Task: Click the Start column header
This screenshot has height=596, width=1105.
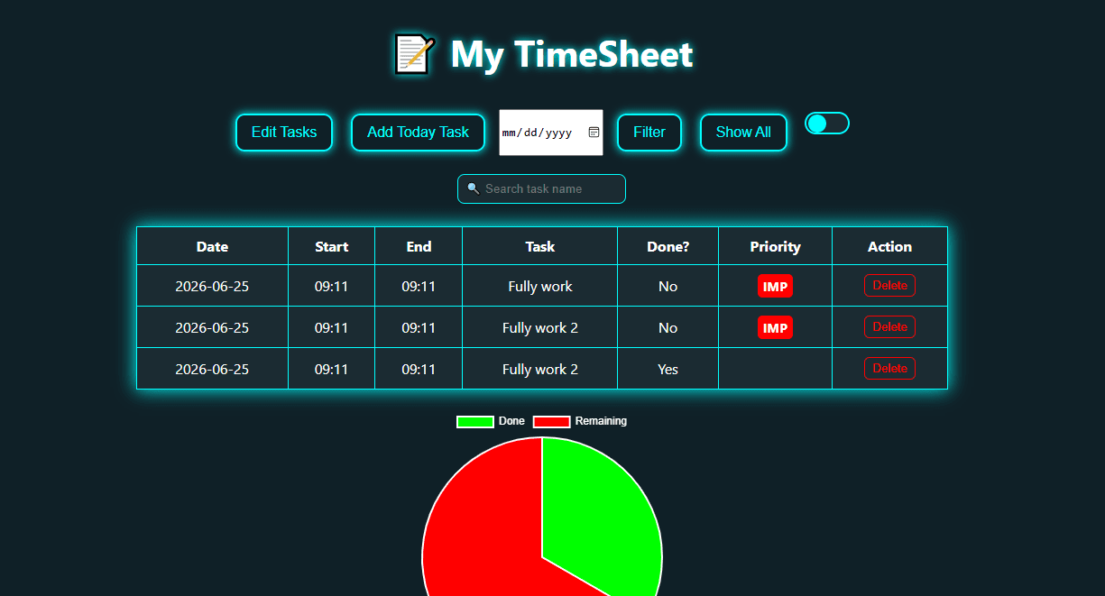Action: point(331,246)
